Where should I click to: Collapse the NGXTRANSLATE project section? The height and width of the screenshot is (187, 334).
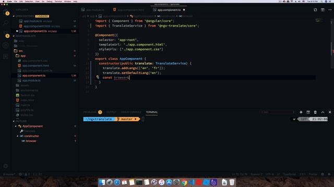point(14,36)
